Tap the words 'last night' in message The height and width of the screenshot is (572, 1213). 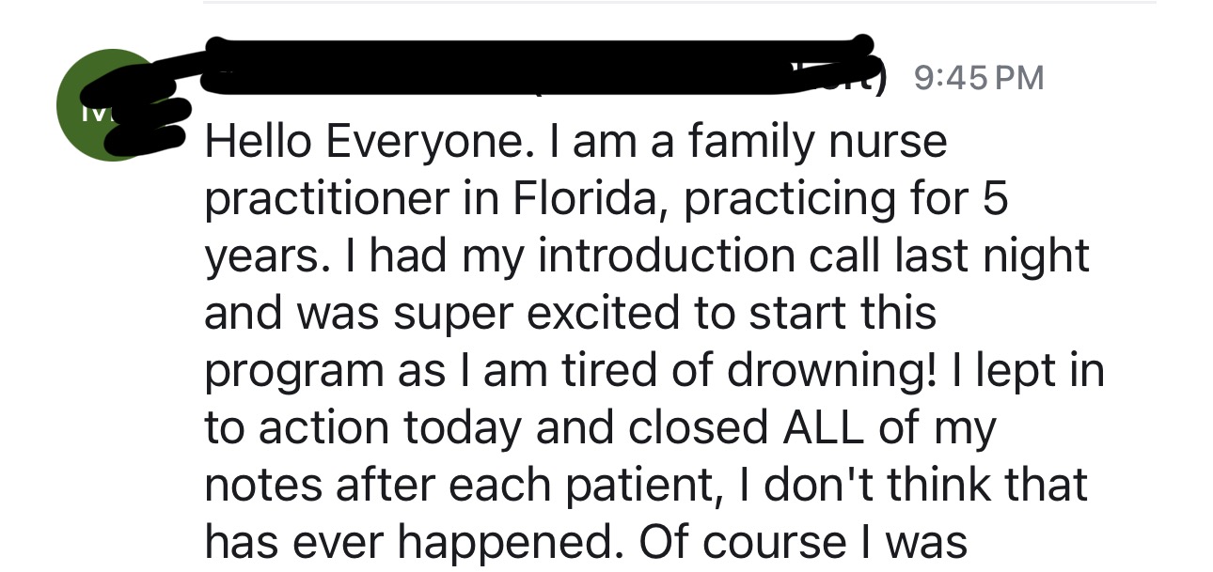click(x=1001, y=257)
